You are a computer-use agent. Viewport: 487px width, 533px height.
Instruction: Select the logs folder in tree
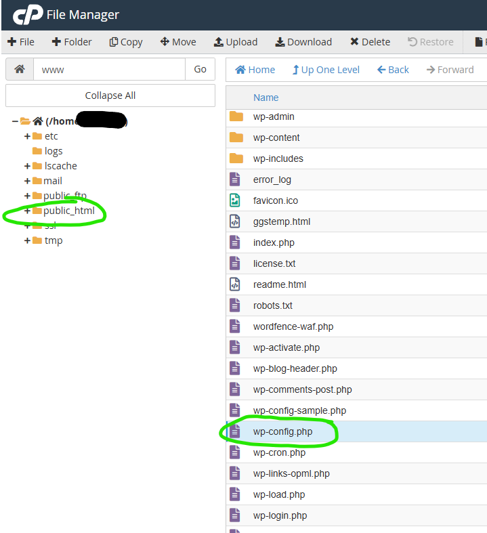[x=54, y=151]
